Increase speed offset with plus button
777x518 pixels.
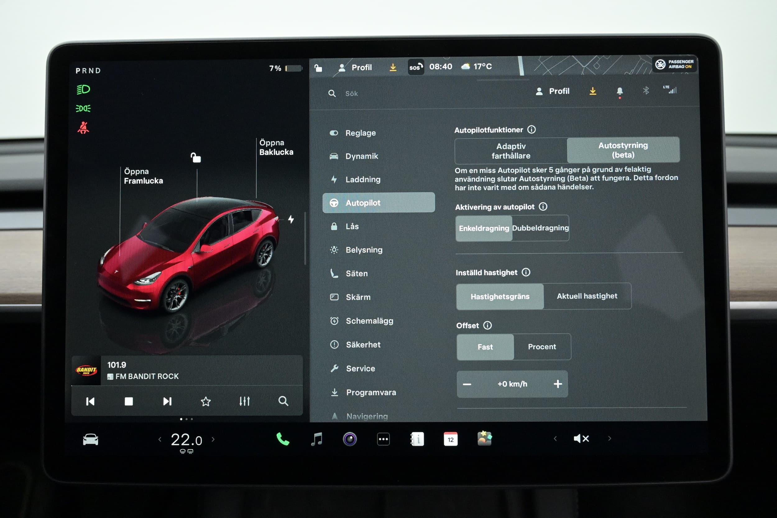click(x=558, y=384)
